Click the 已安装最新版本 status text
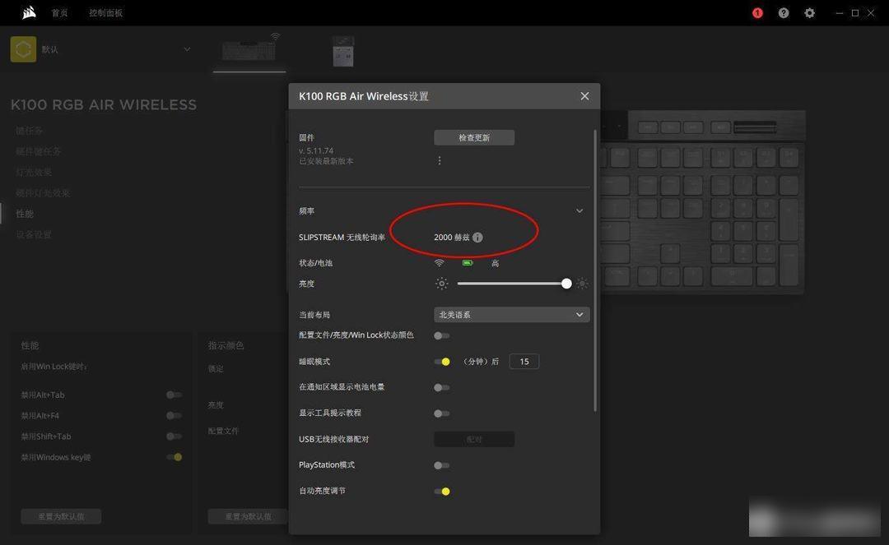The height and width of the screenshot is (545, 889). (x=326, y=161)
